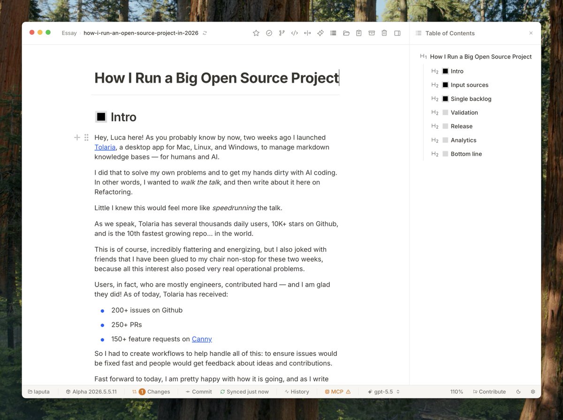Click the 110% zoom level
This screenshot has height=420, width=563.
(x=456, y=391)
